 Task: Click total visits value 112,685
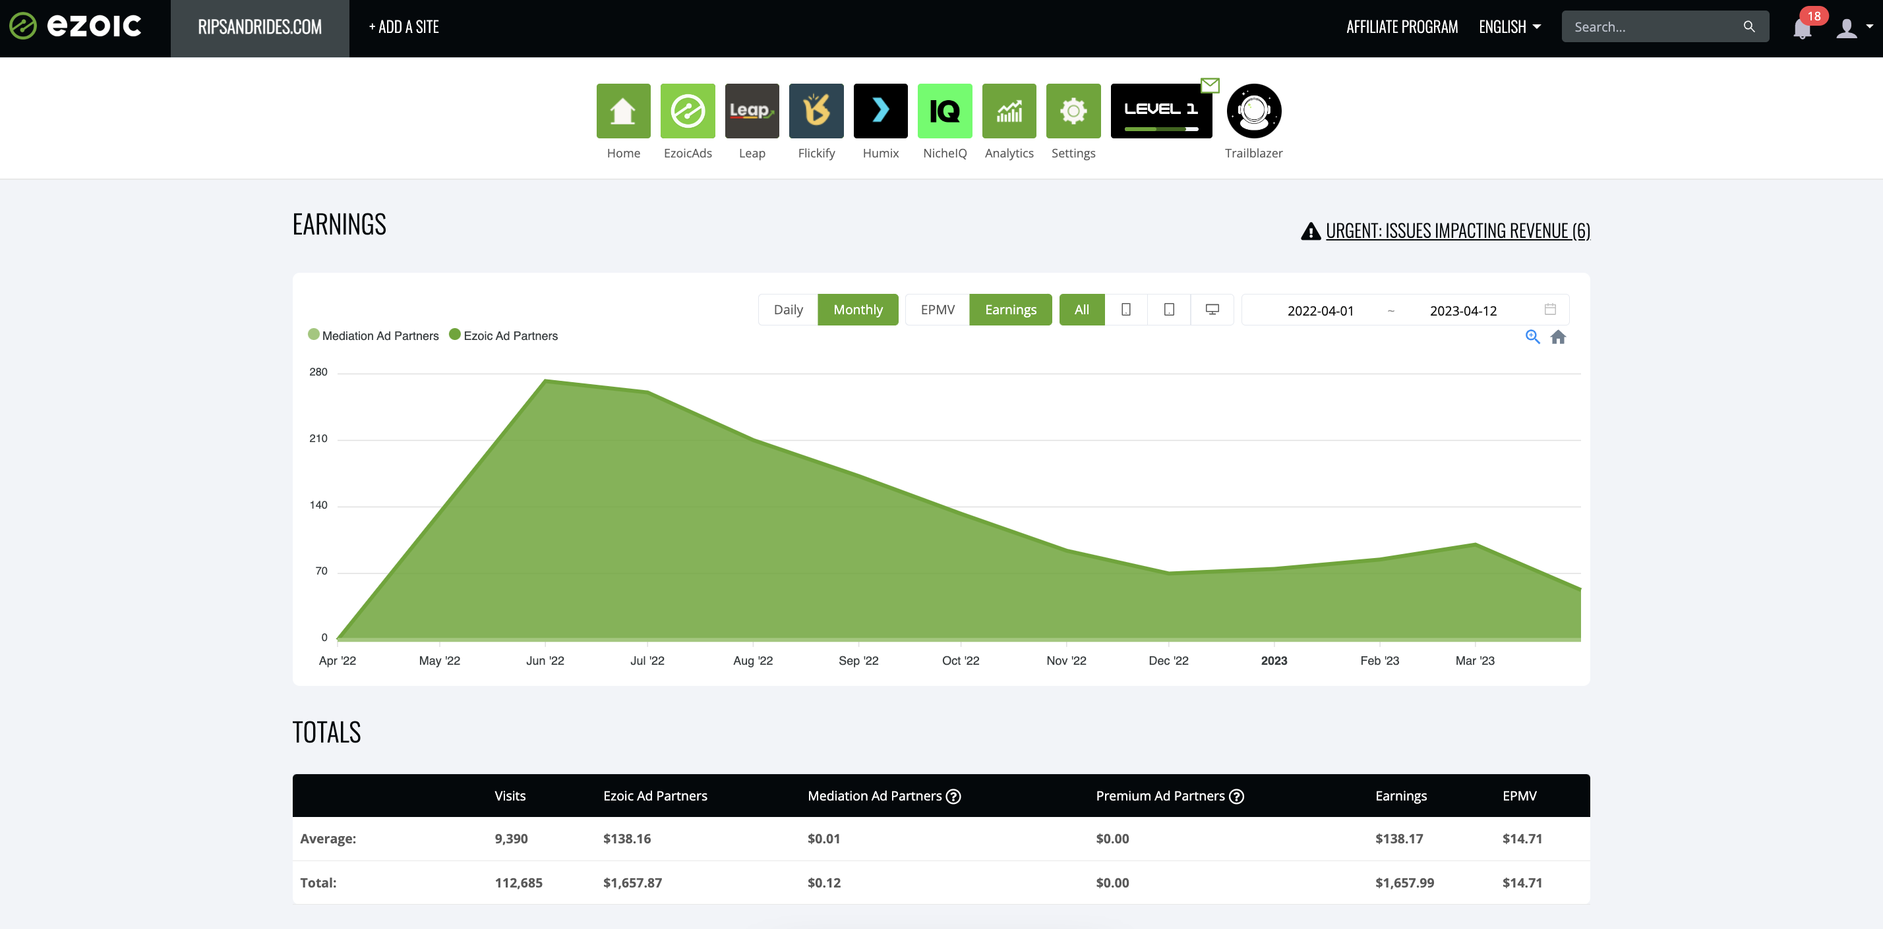pyautogui.click(x=518, y=882)
